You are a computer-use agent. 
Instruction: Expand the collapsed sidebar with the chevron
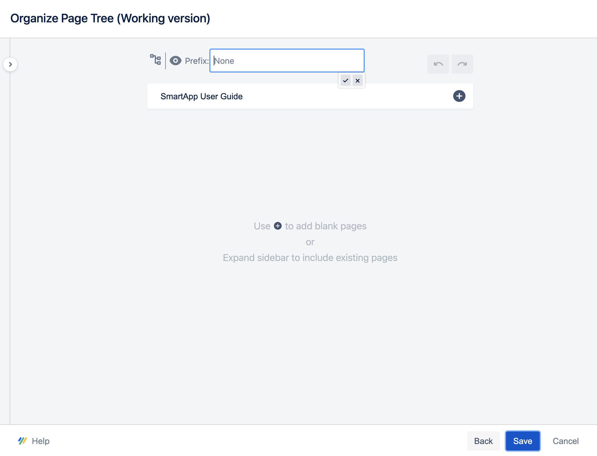coord(10,64)
